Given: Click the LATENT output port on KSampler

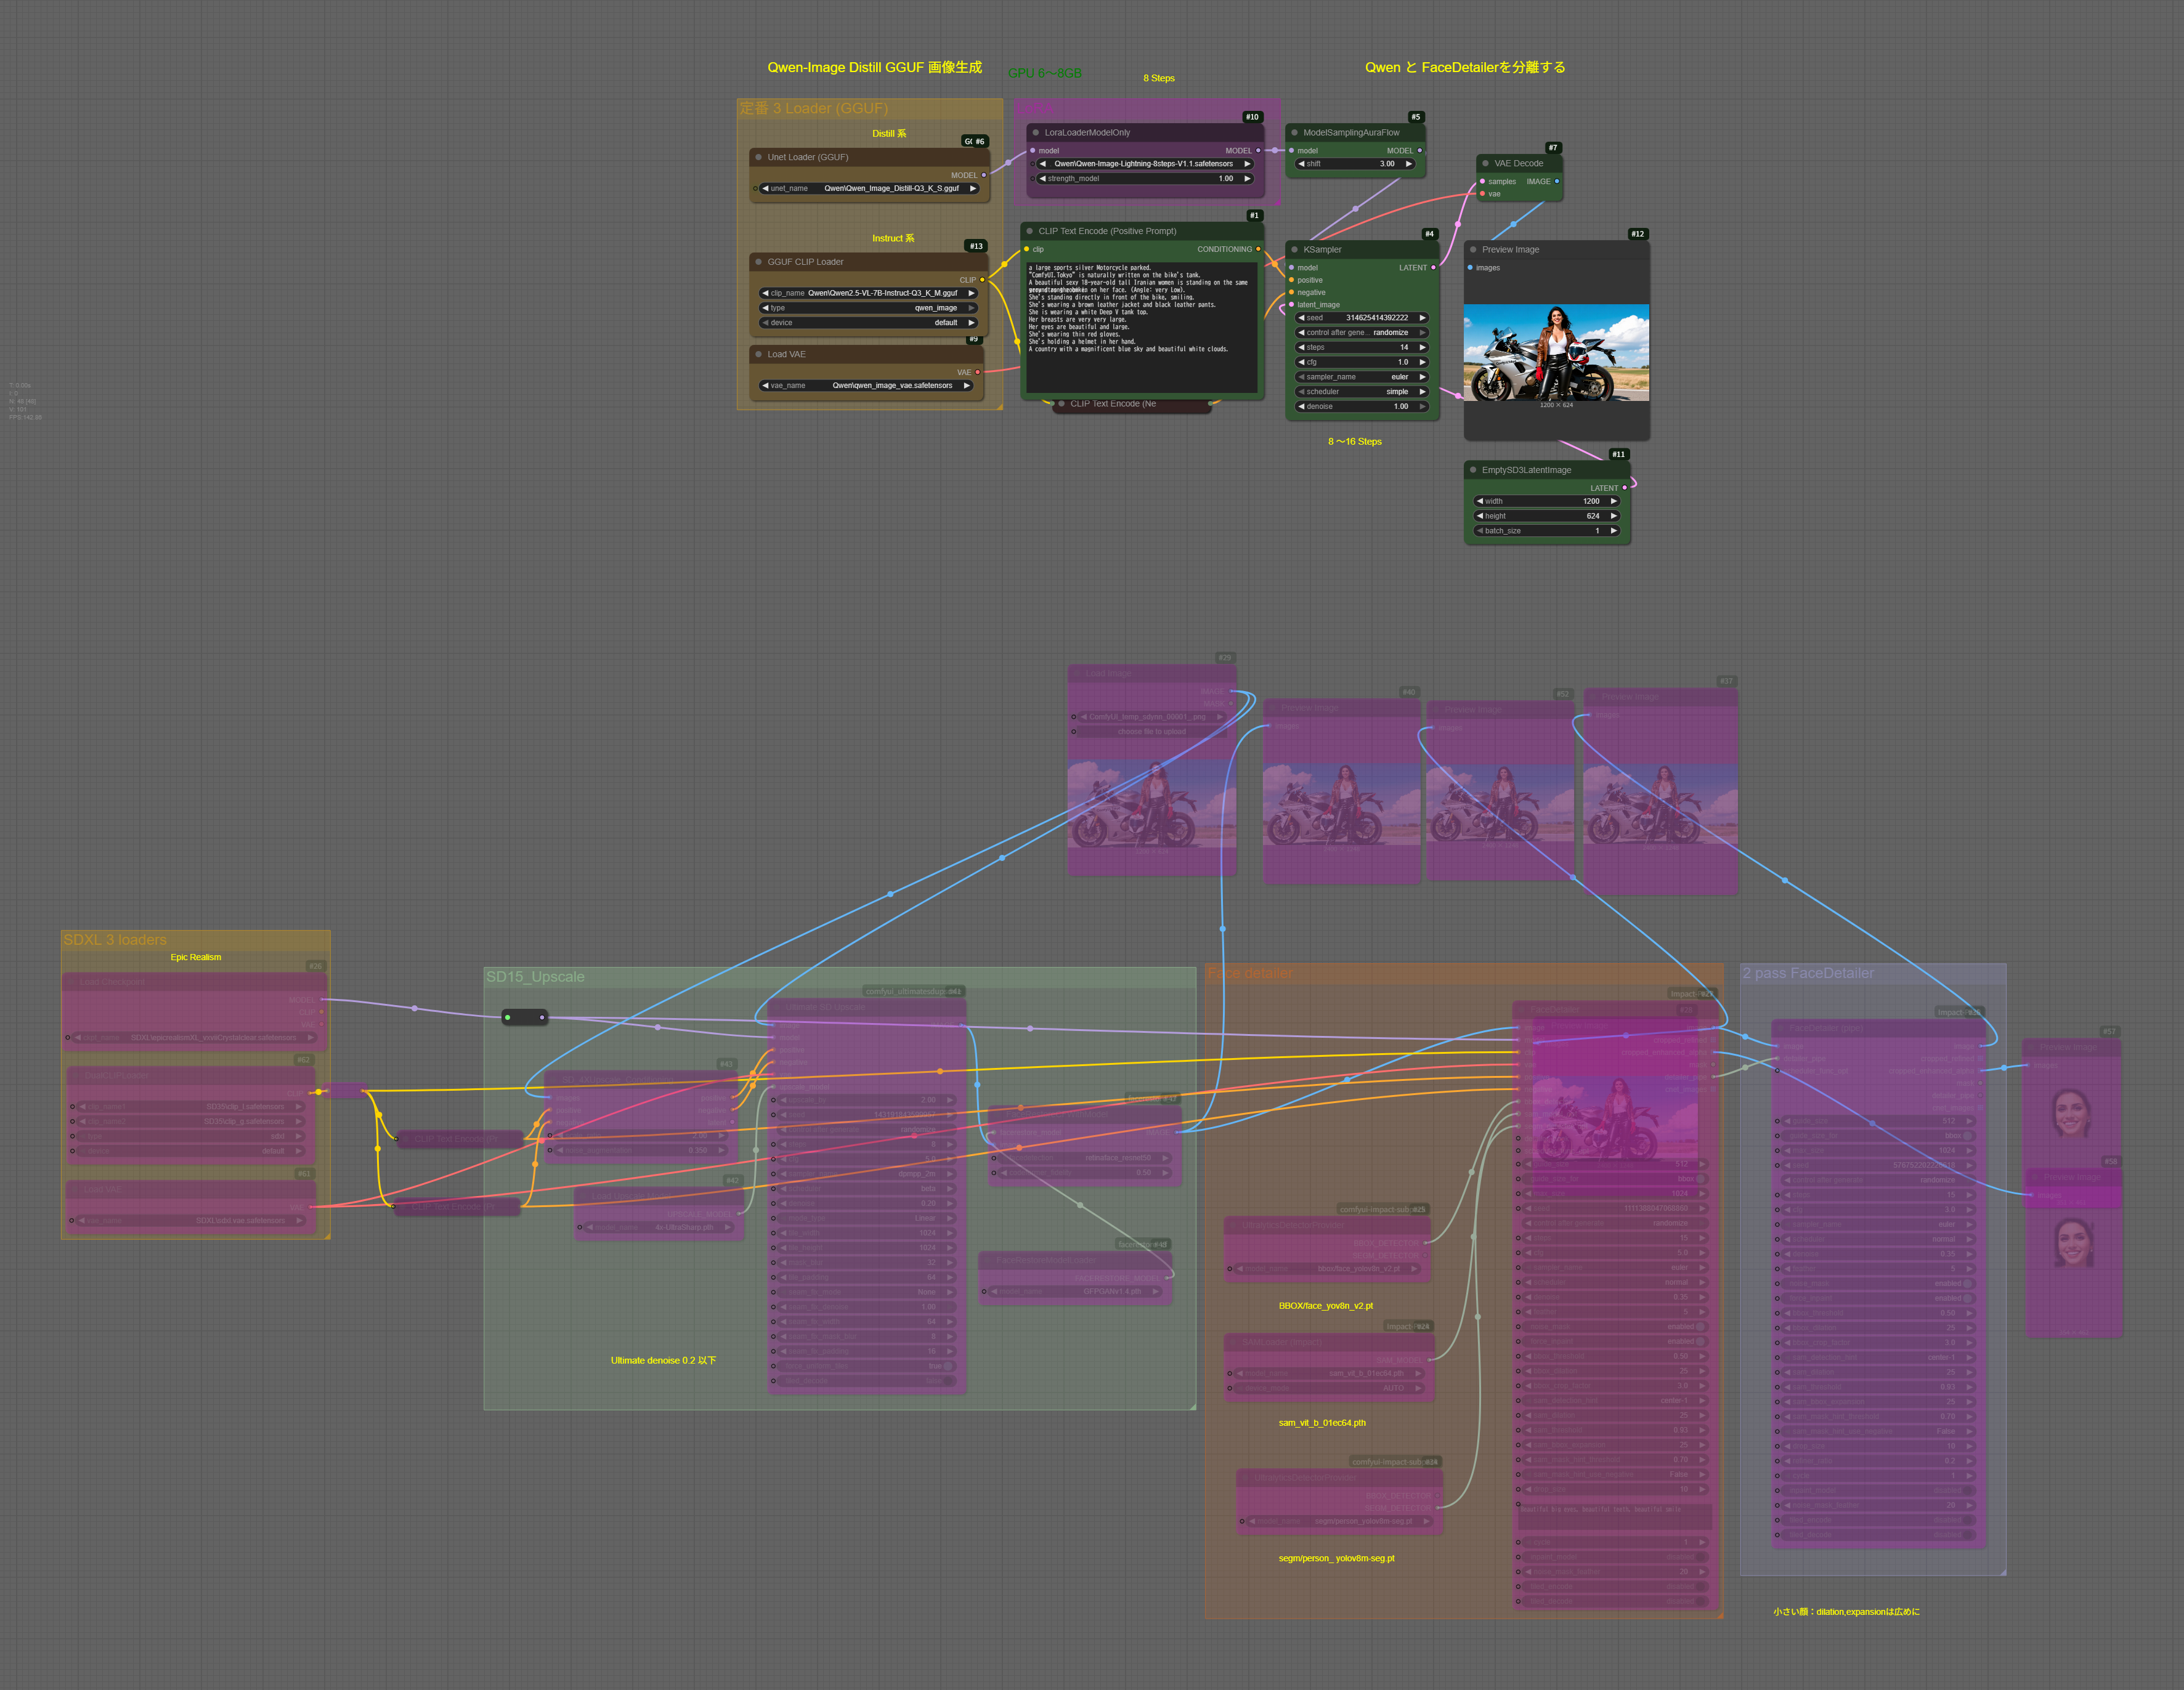Looking at the screenshot, I should pos(1433,268).
